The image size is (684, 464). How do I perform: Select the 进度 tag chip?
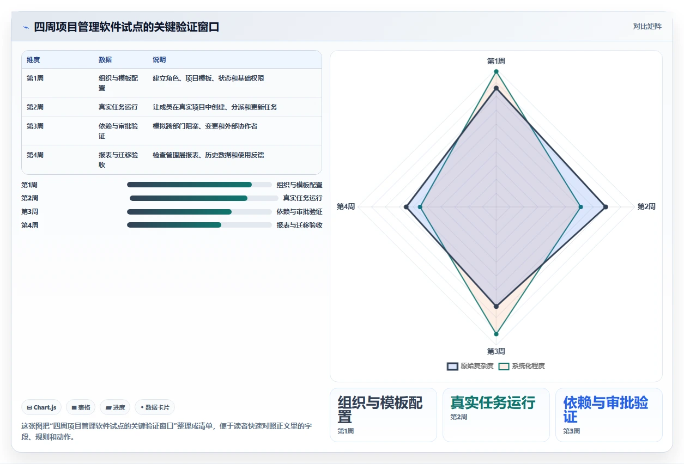[116, 407]
